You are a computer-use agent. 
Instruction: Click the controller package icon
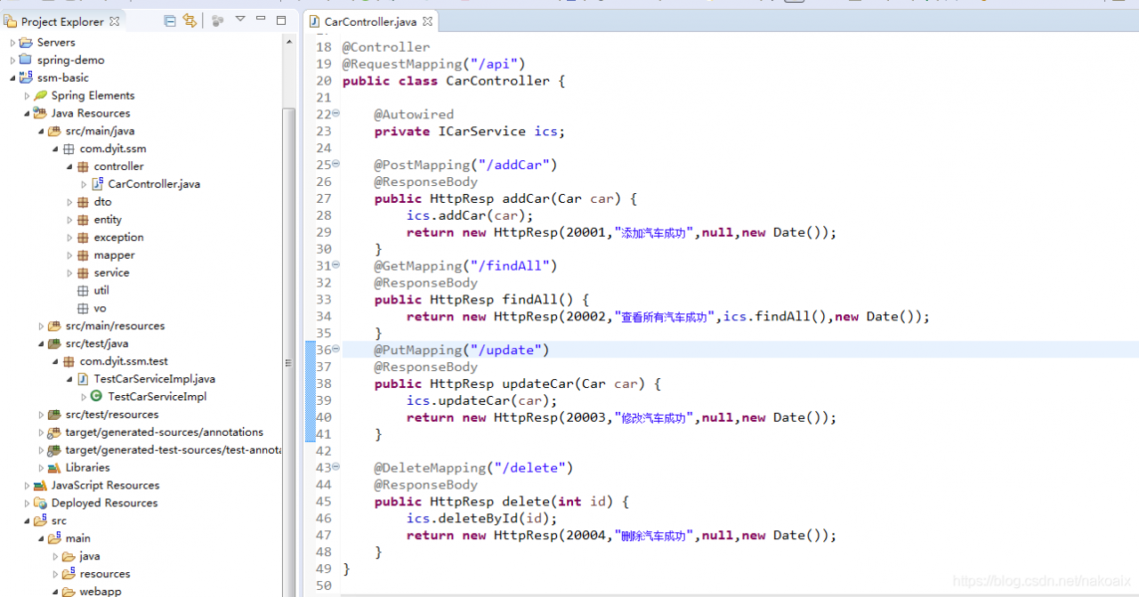click(83, 166)
